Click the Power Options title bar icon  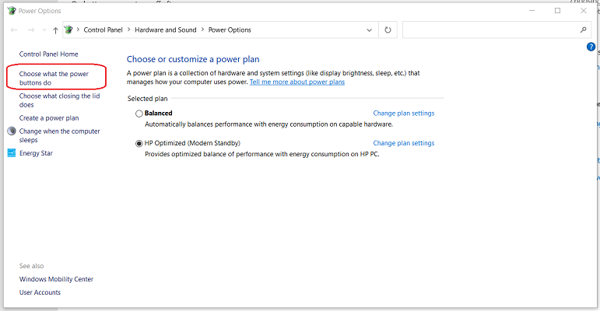point(10,10)
